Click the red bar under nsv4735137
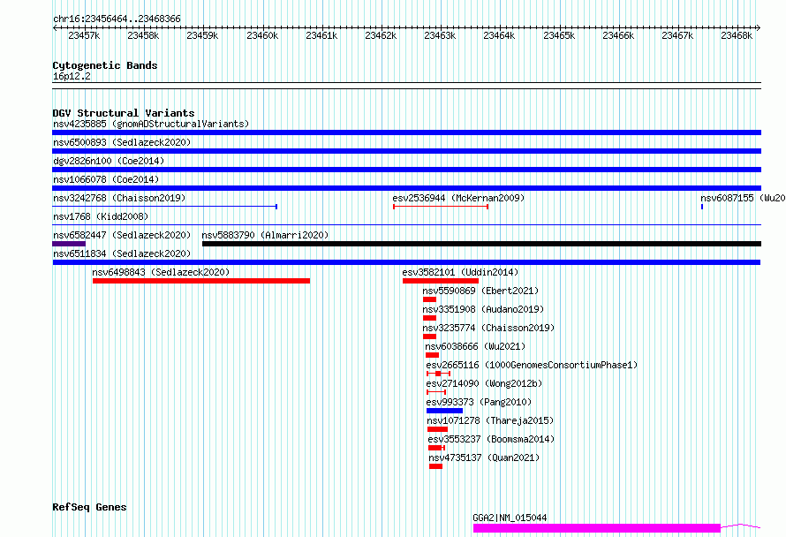The image size is (786, 537). pos(435,466)
